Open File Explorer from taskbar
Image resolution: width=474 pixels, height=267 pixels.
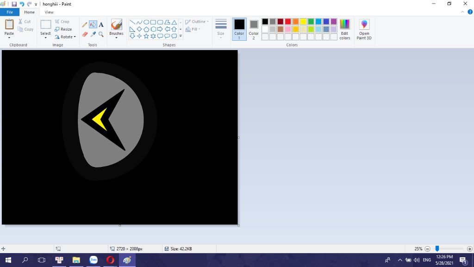(76, 260)
